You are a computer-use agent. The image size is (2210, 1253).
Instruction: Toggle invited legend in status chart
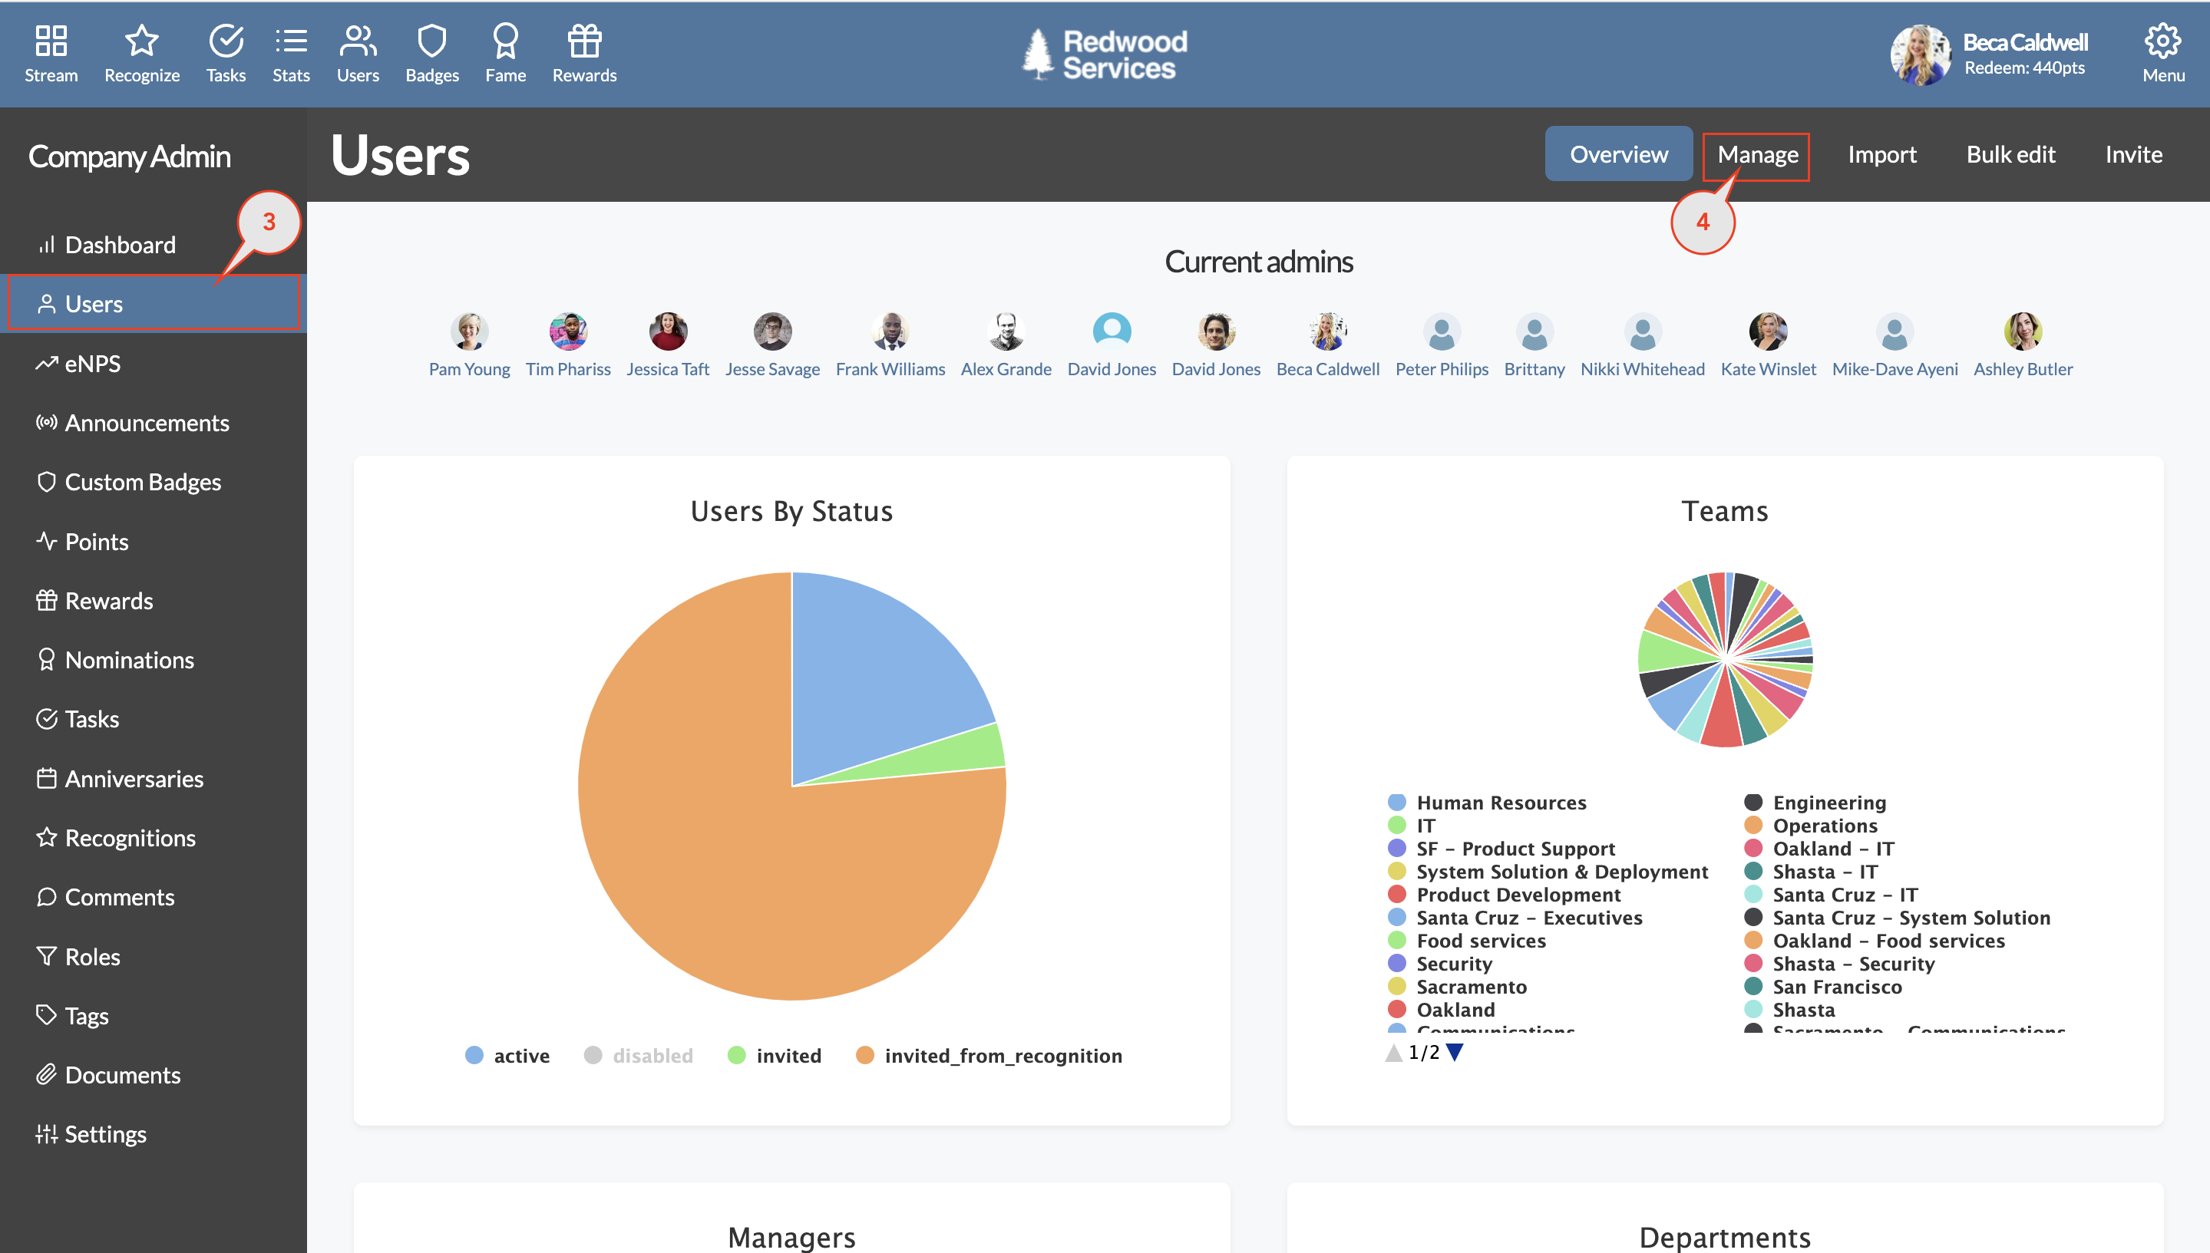(x=774, y=1055)
